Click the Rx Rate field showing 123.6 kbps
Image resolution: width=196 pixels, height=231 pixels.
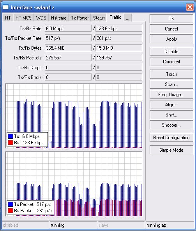coord(119,28)
